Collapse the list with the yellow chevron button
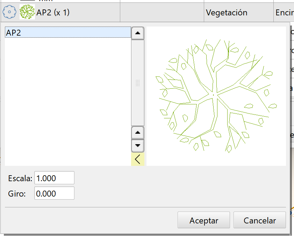This screenshot has width=294, height=236. pos(137,159)
